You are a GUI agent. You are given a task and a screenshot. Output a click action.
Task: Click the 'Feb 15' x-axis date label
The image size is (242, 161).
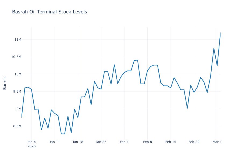171,142
